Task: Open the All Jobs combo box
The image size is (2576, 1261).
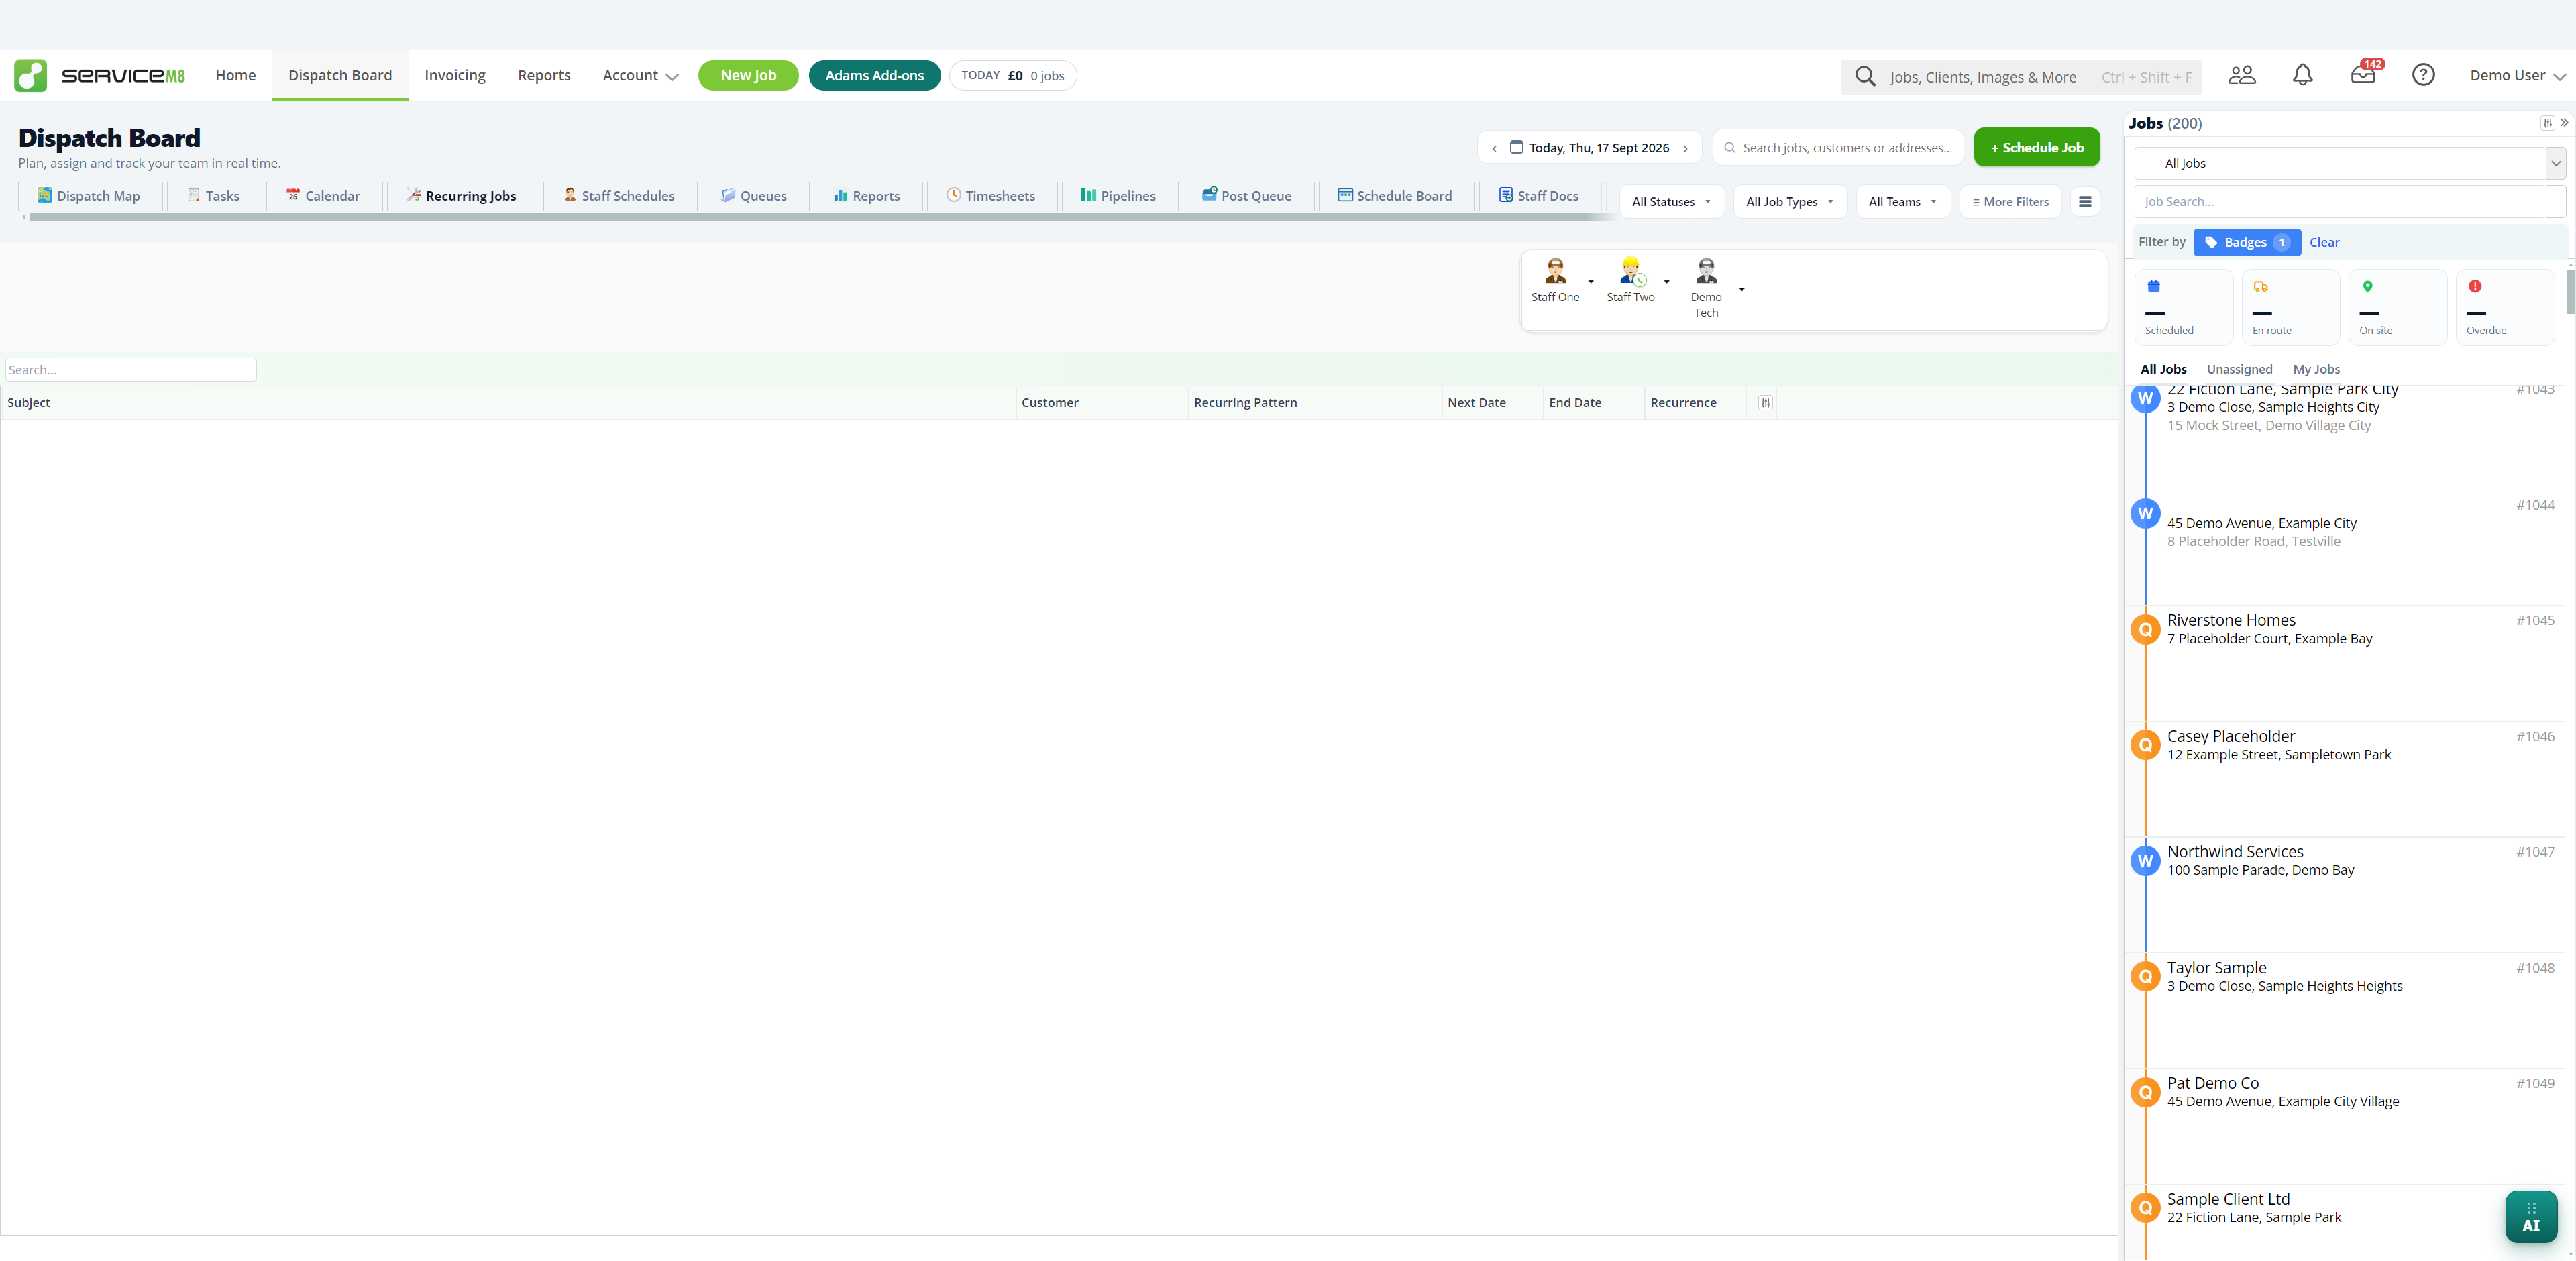Action: click(x=2349, y=163)
